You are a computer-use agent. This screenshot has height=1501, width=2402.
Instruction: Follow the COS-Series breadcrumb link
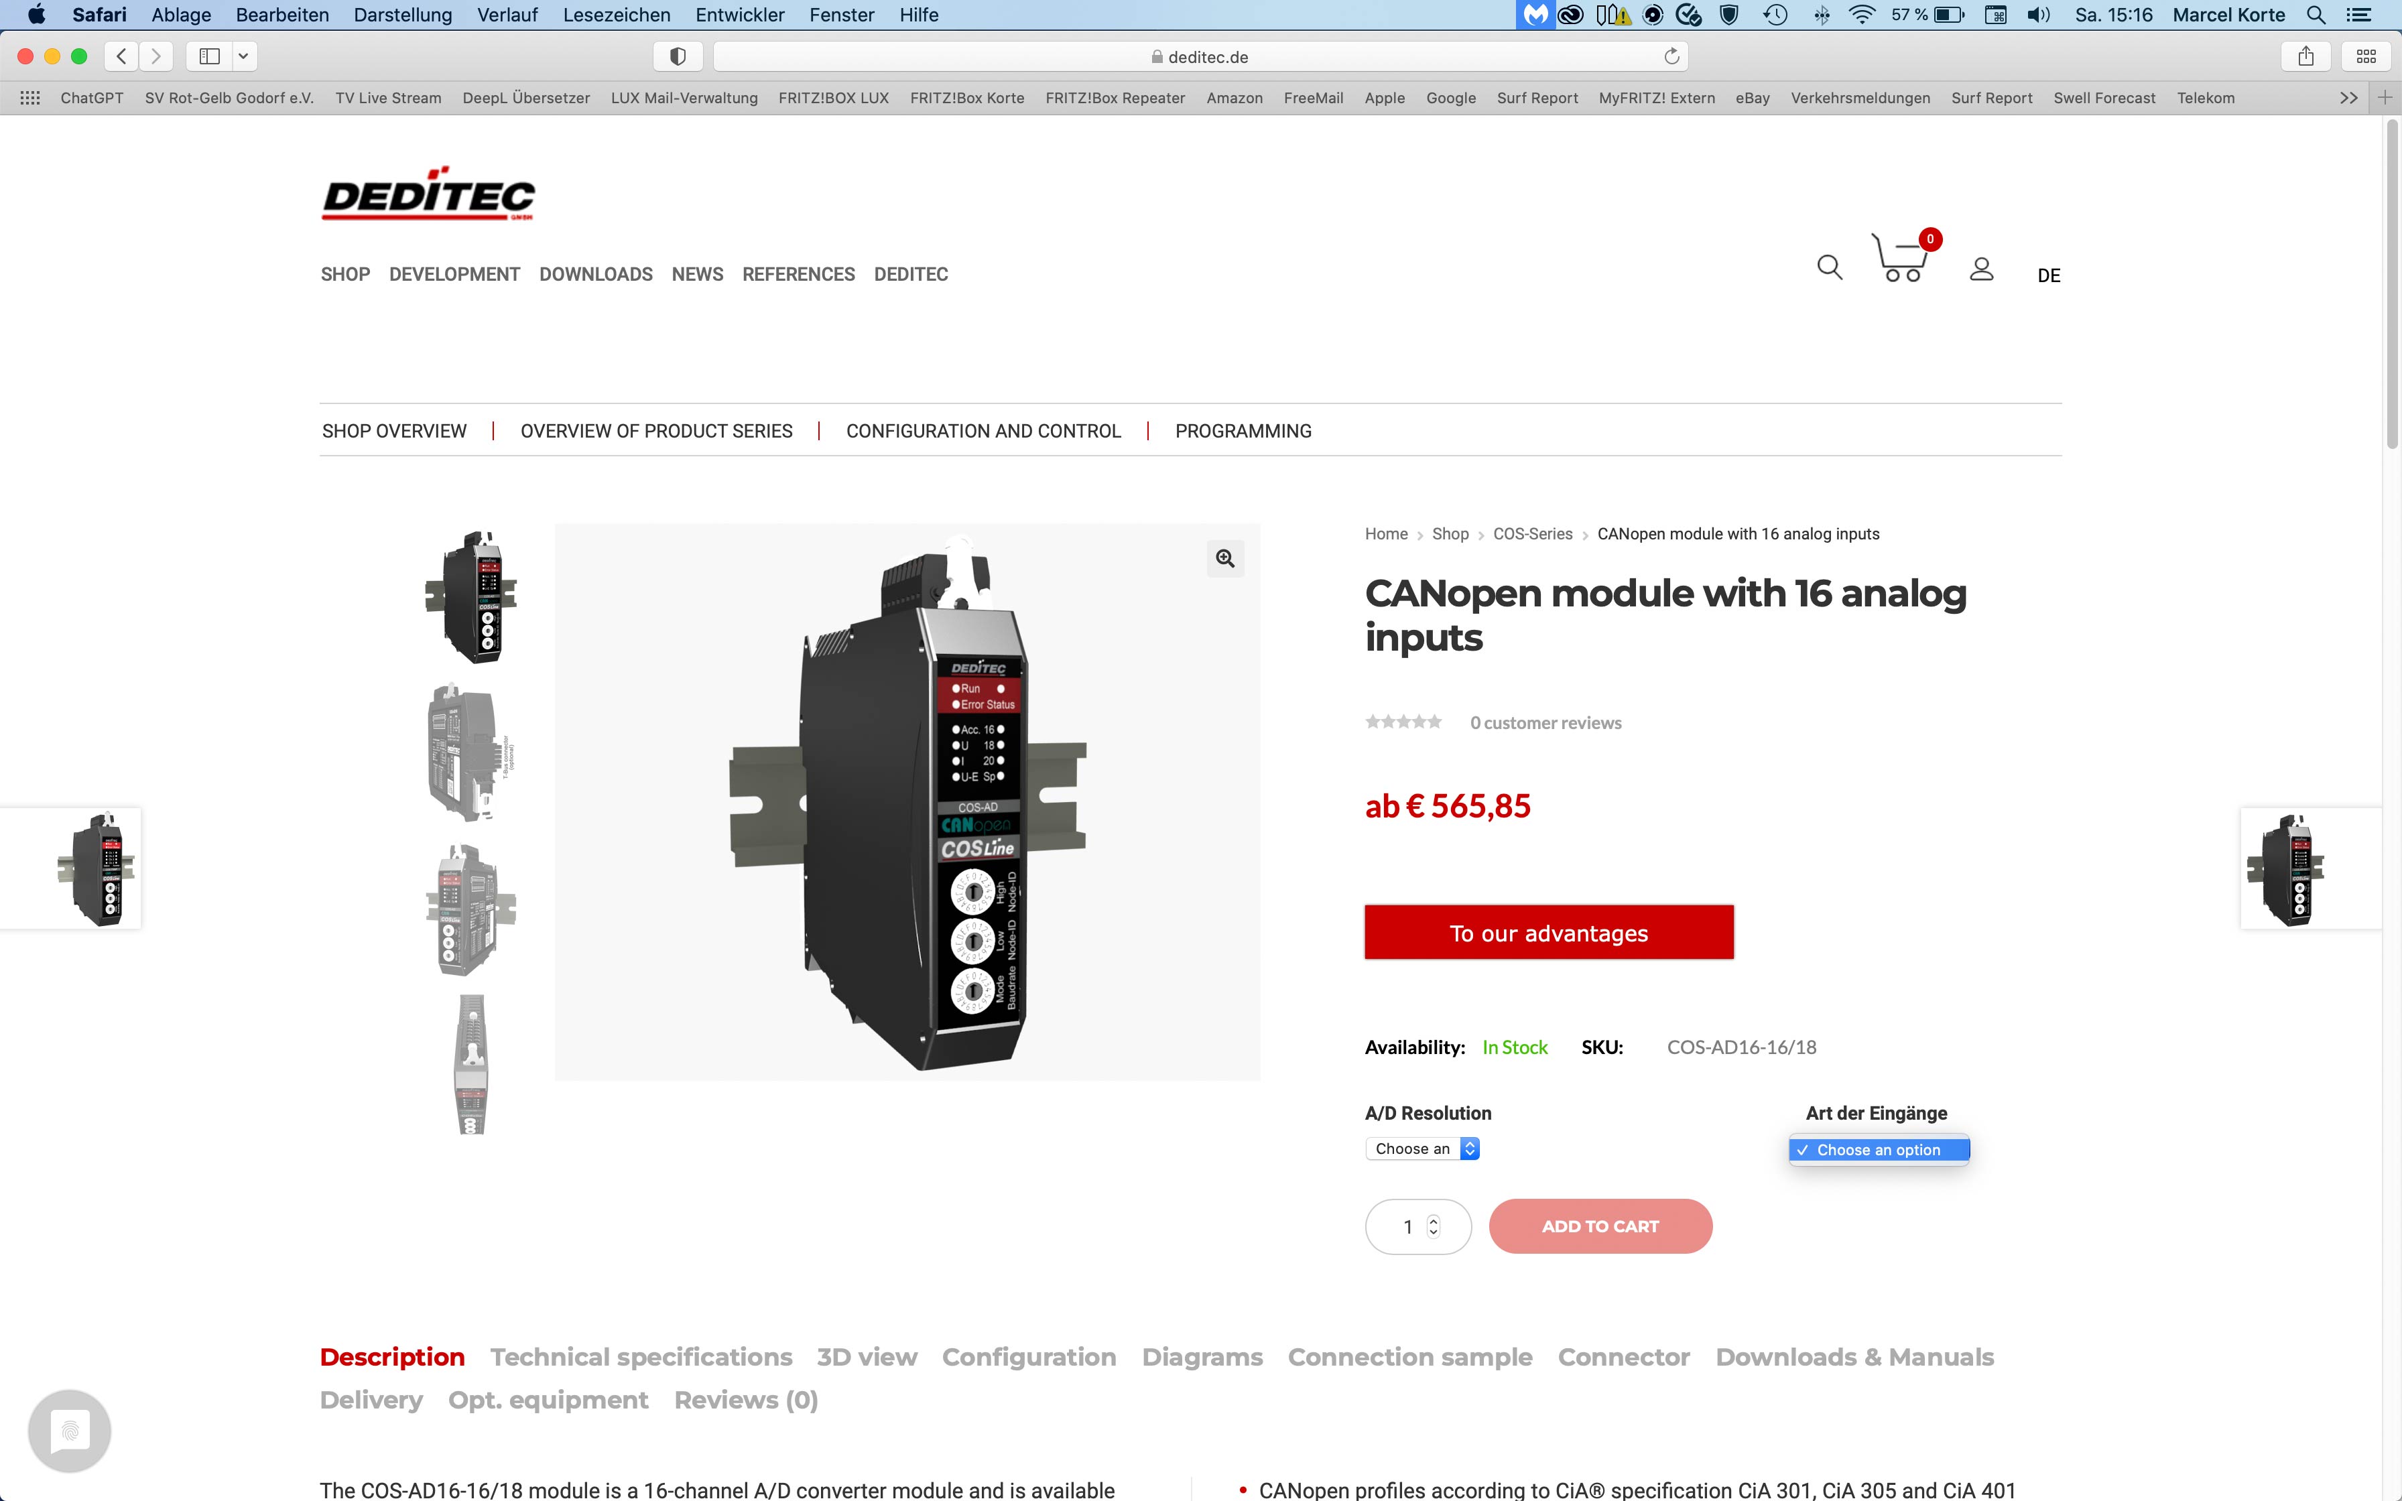[1533, 534]
